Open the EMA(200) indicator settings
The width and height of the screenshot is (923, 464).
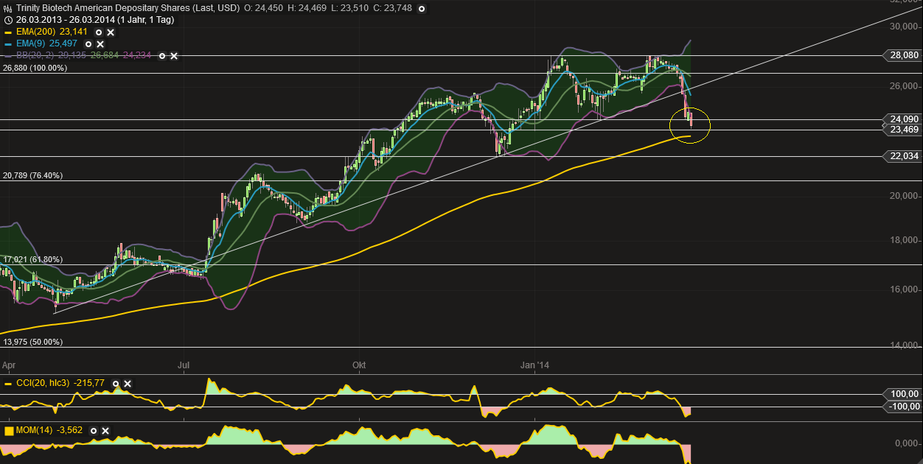pyautogui.click(x=98, y=32)
